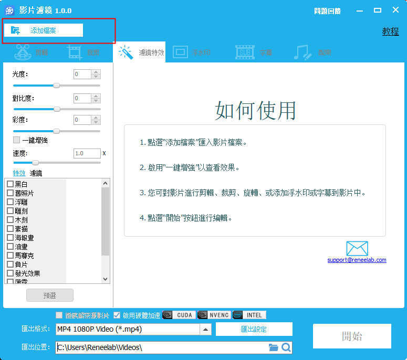This screenshot has width=407, height=360.
Task: Check the 素描 effect checkbox
Action: 11,229
